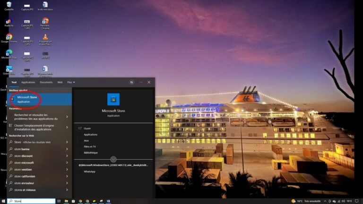This screenshot has height=204, width=363.
Task: Expand the 'store banne' suggestion arrow
Action: click(x=67, y=149)
